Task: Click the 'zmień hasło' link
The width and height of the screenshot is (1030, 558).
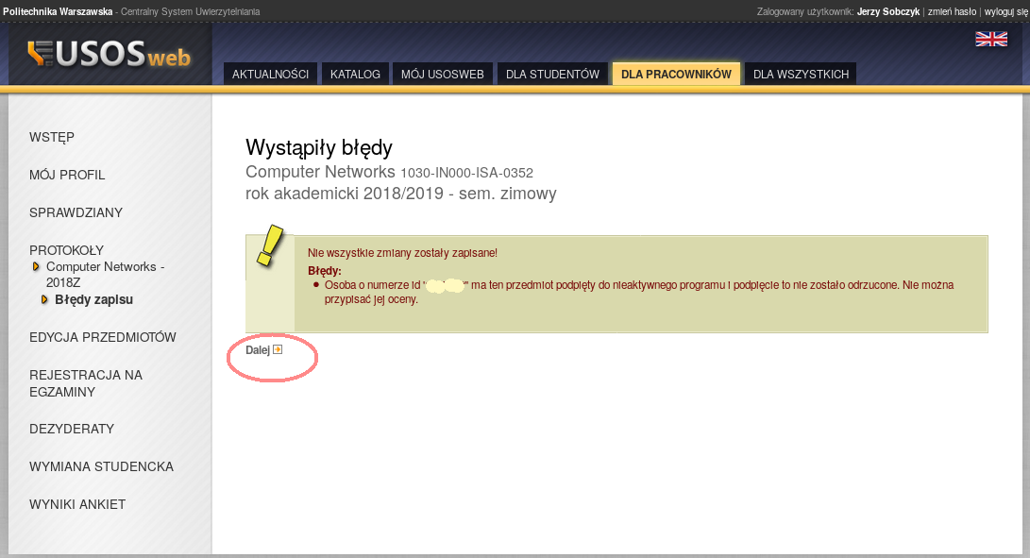Action: pos(951,11)
